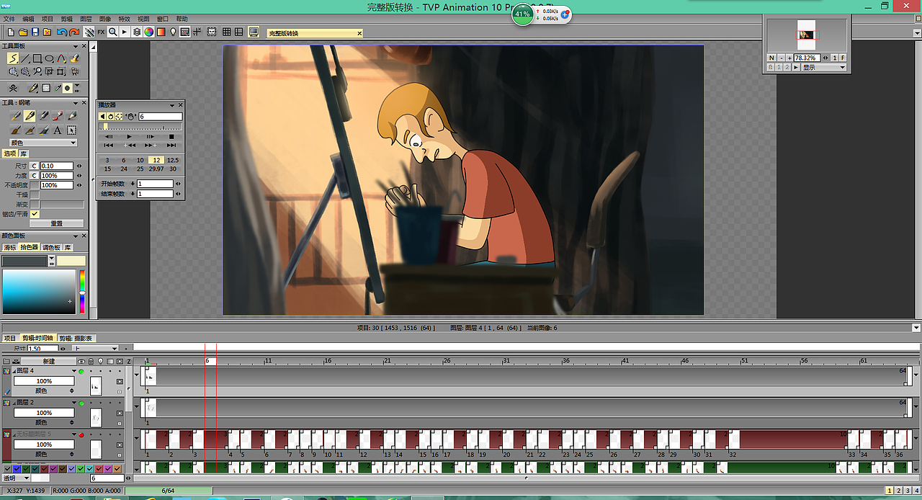Switch to the 项目 tab

9,338
